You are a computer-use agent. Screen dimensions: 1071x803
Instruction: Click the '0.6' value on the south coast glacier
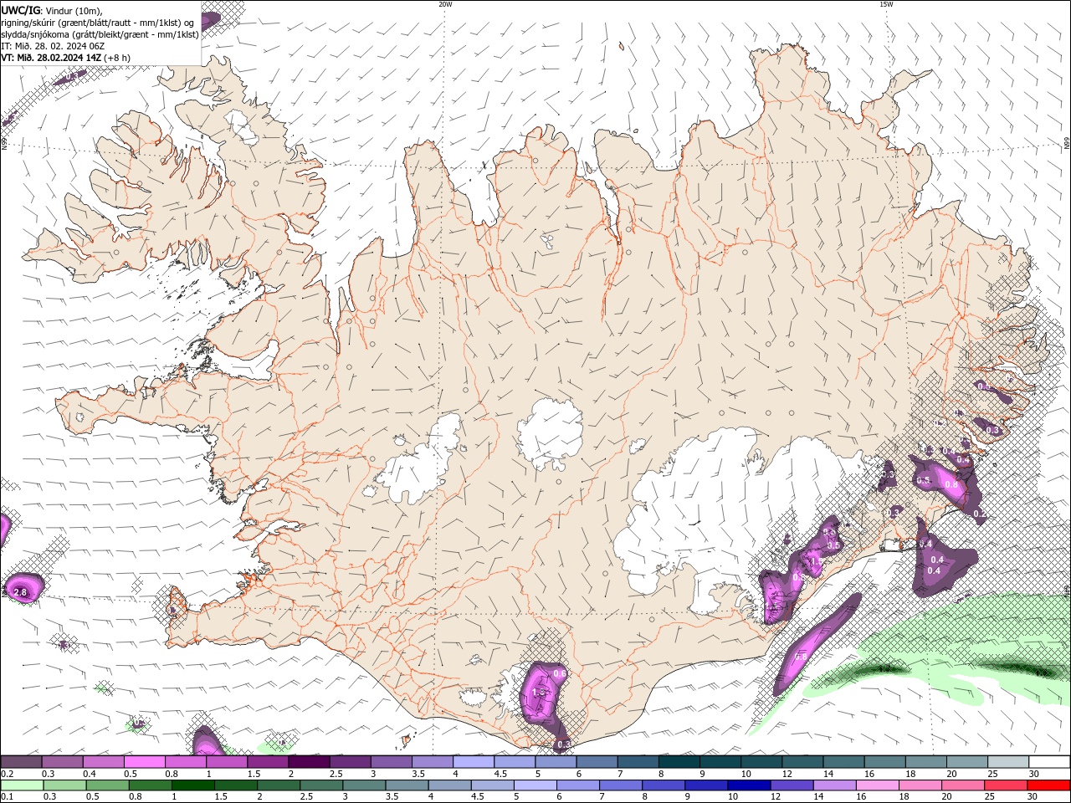[x=561, y=673]
